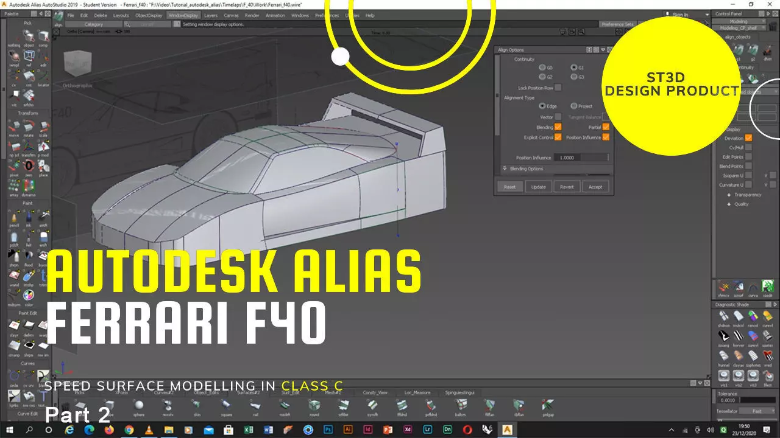Switch to the Surfaces#2 shelf tab

(x=249, y=392)
